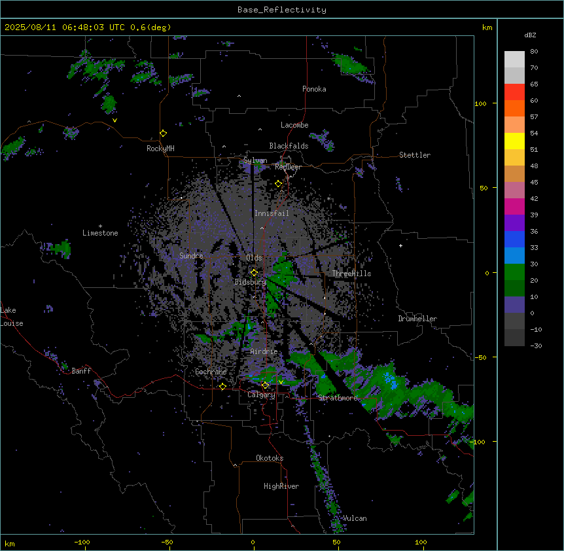Image resolution: width=564 pixels, height=551 pixels.
Task: Click the Calgary city label
Action: tap(261, 395)
